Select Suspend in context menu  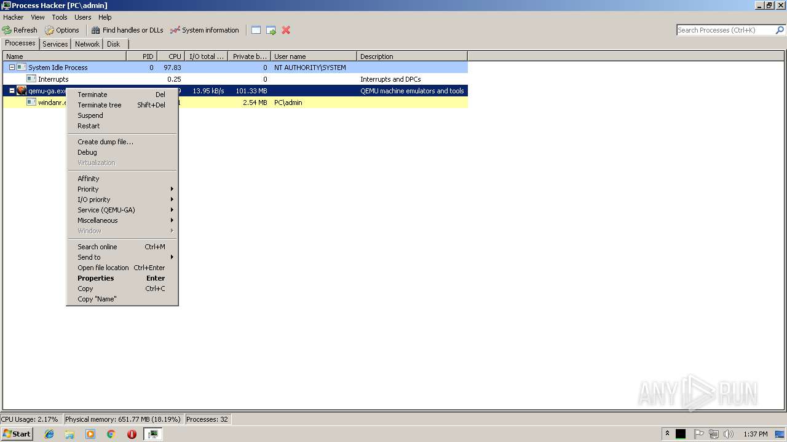[122, 115]
